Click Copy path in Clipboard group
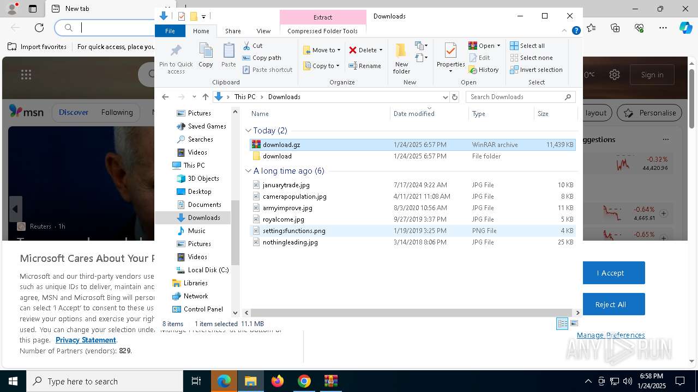Screen dimensions: 698x392 pos(262,58)
